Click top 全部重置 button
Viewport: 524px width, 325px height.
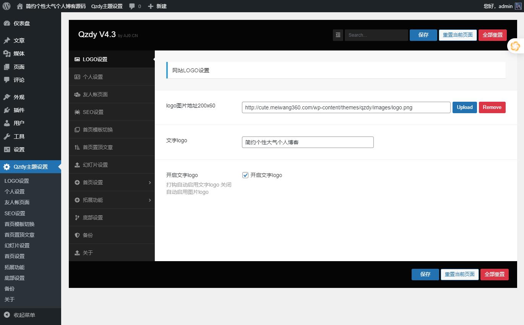pyautogui.click(x=493, y=35)
